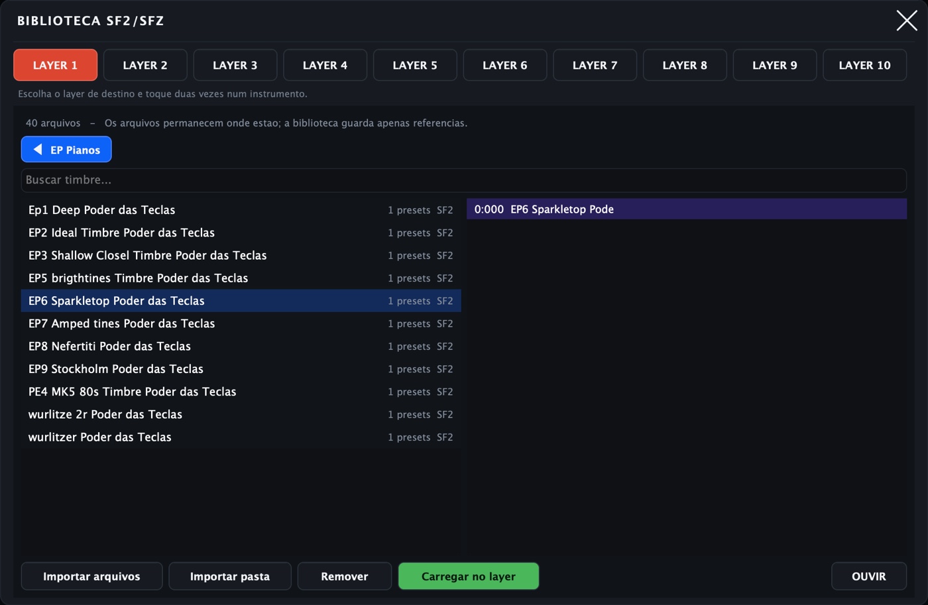
Task: Select PE4 MK5 80s Timbre file
Action: pos(241,392)
